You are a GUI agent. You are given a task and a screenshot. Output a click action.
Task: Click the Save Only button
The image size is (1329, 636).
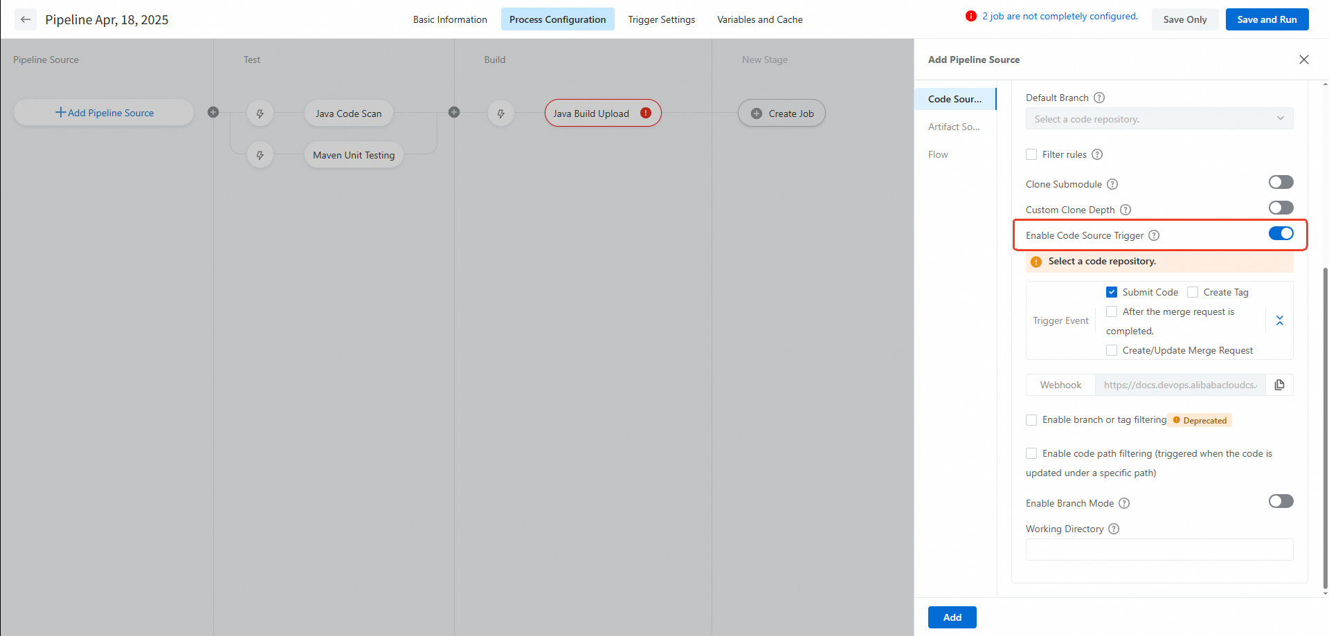tap(1185, 19)
